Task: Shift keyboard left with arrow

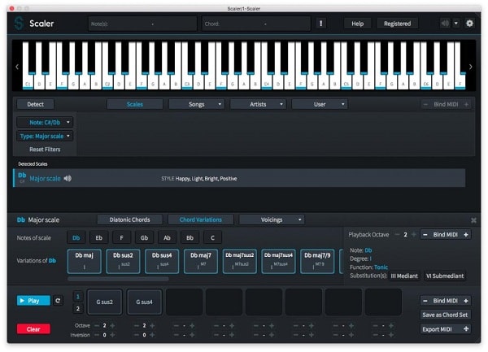Action: (17, 67)
